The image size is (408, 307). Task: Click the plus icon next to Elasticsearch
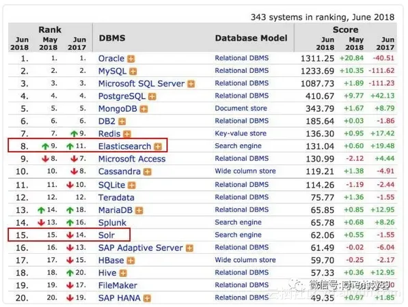[x=158, y=147]
